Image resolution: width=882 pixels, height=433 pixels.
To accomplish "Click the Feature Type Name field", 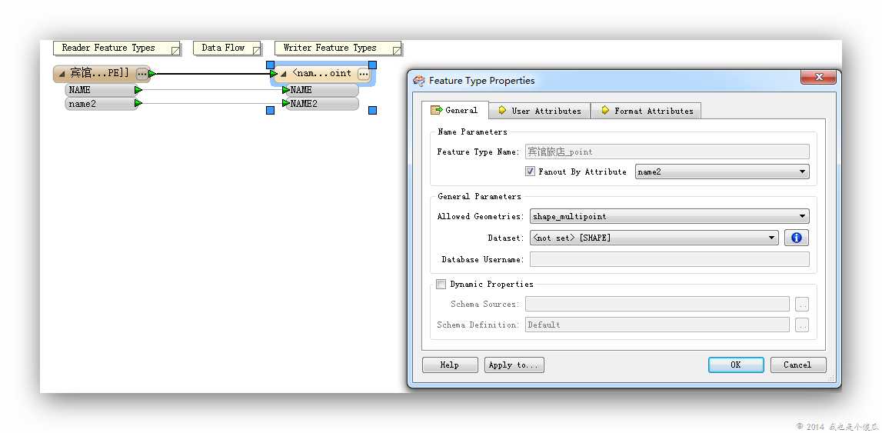I will [667, 152].
